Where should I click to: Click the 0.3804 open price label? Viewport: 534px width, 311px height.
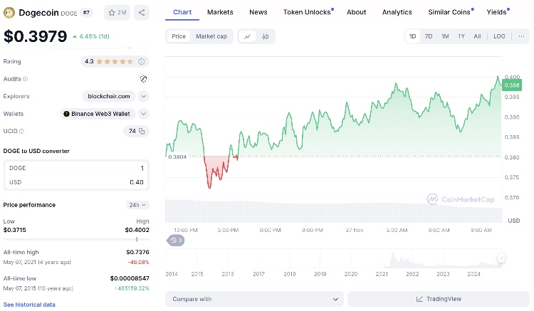pyautogui.click(x=177, y=157)
